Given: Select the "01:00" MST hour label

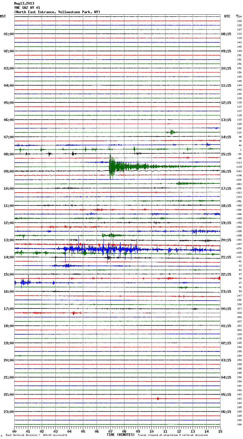Looking at the screenshot, I should pos(9,34).
